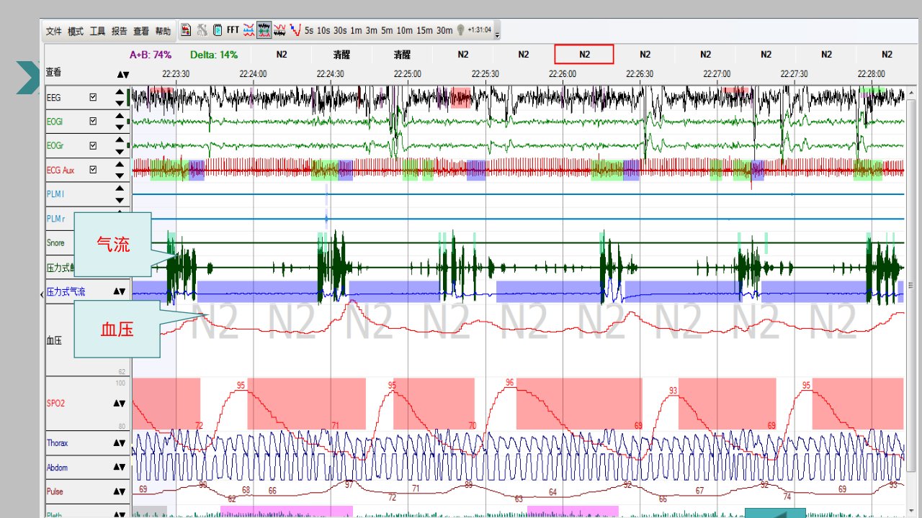Set time scale to 30s
Viewport: 922px width, 518px height.
pyautogui.click(x=340, y=30)
